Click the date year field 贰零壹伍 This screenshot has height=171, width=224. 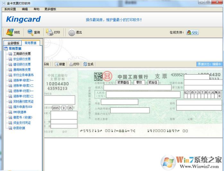(123, 82)
